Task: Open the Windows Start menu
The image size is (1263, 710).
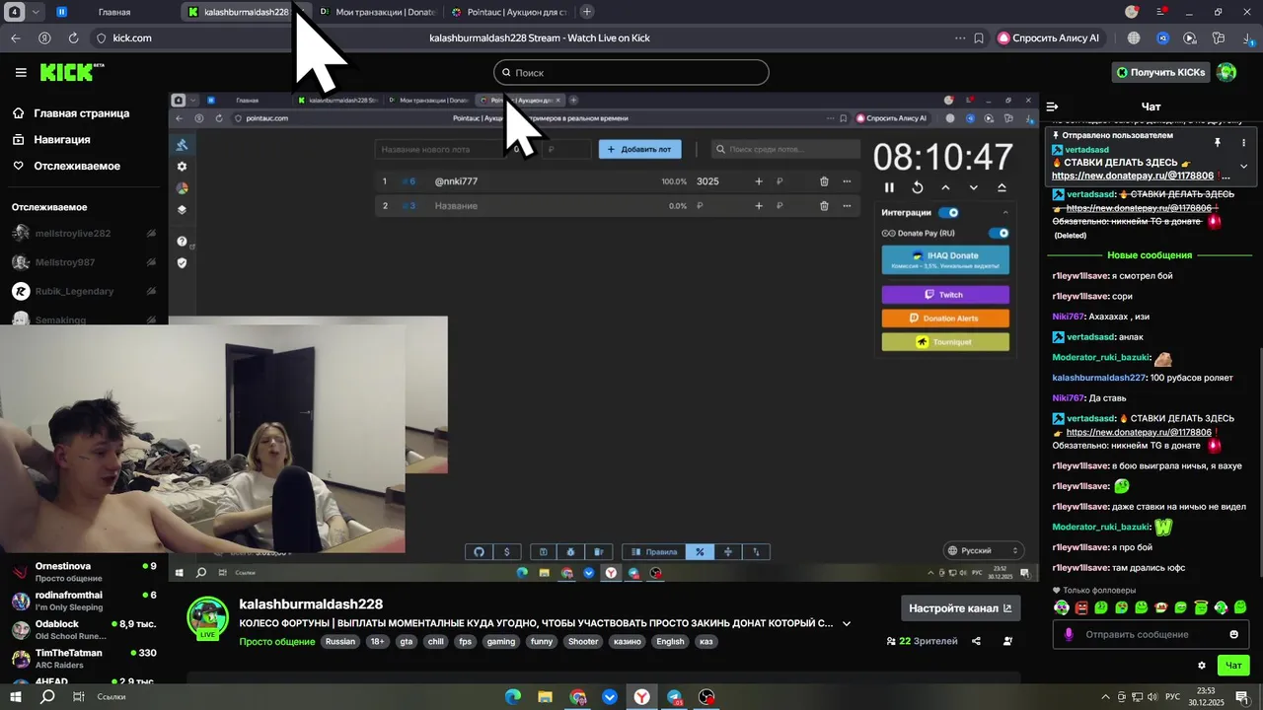Action: tap(16, 696)
